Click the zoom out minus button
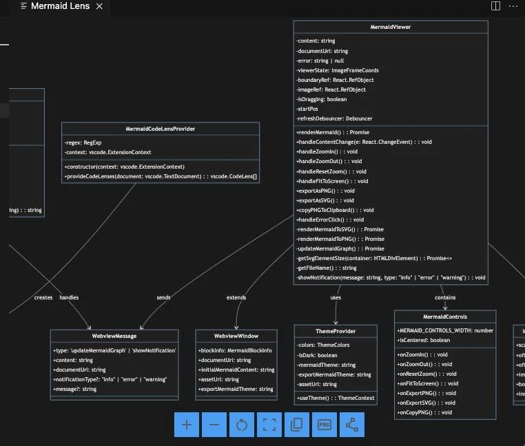 214,425
